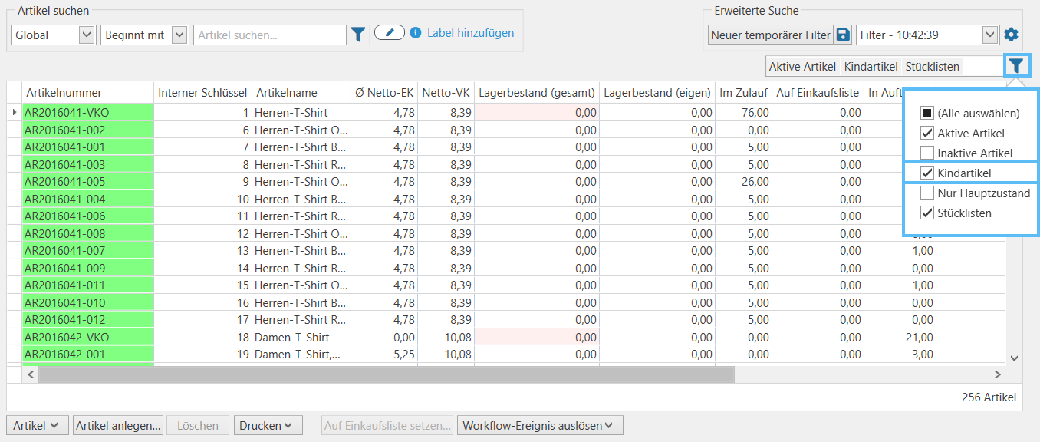The image size is (1040, 442).
Task: Open the Drucken menu
Action: pos(268,426)
